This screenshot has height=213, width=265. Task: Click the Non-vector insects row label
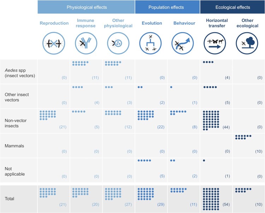[x=16, y=123]
